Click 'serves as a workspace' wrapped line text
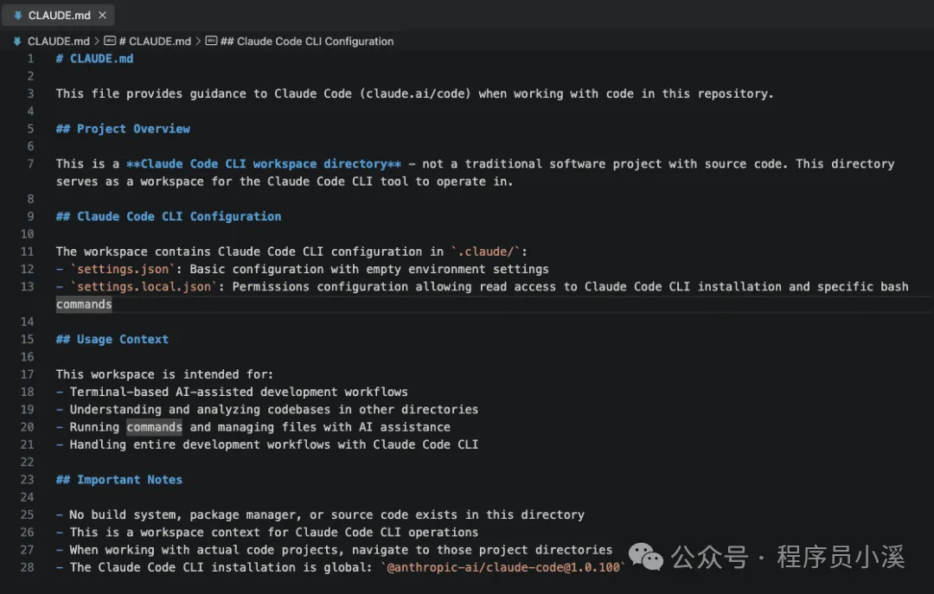Image resolution: width=934 pixels, height=594 pixels. [x=285, y=182]
